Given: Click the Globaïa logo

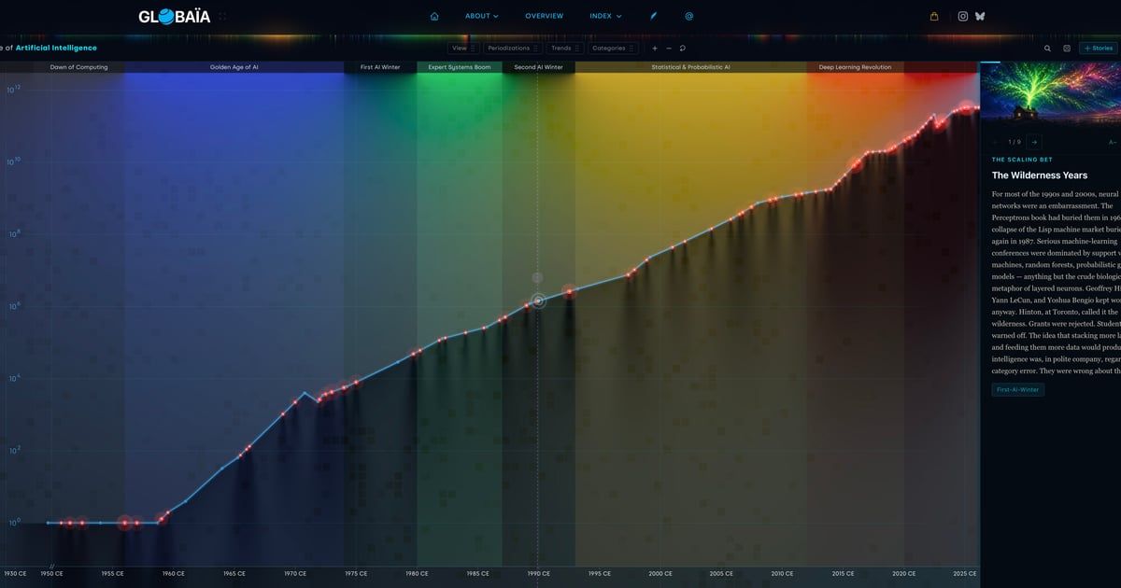Looking at the screenshot, I should point(175,16).
